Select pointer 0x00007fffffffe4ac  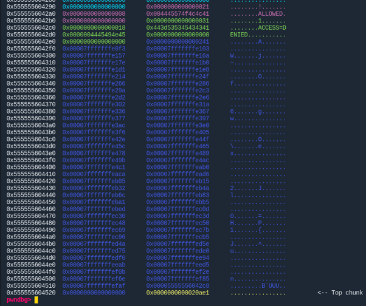coord(178,160)
